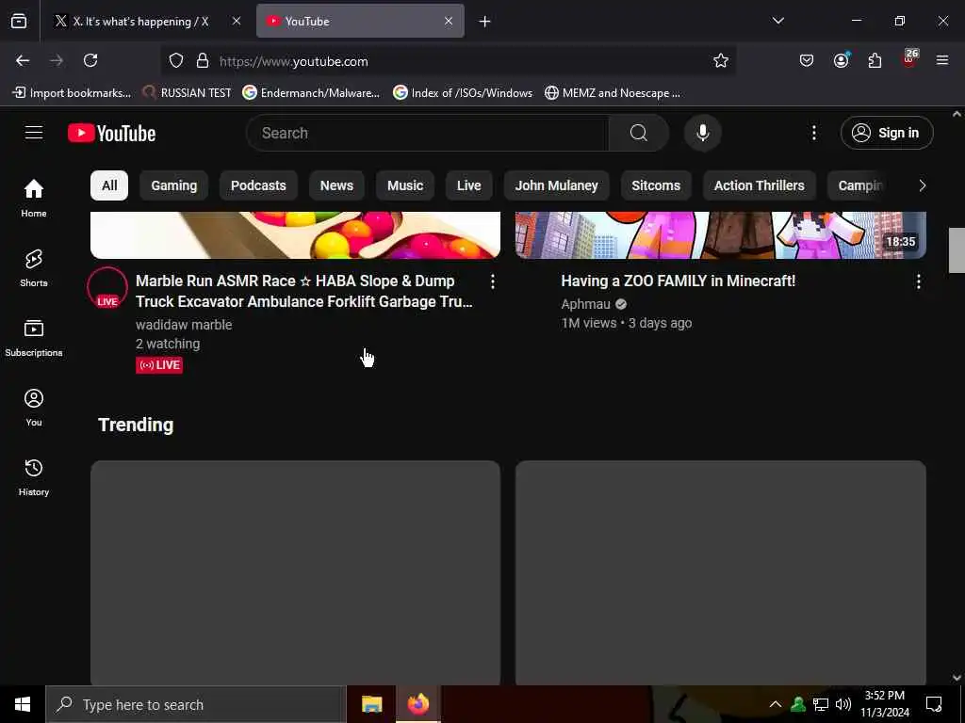Open Shorts in sidebar
965x723 pixels.
pos(34,268)
